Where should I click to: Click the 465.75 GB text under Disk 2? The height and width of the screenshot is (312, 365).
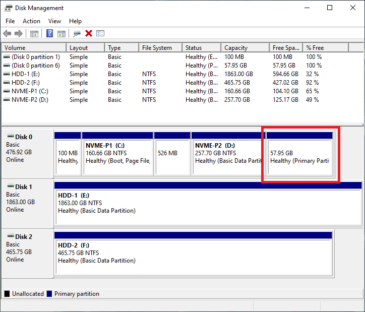click(19, 252)
